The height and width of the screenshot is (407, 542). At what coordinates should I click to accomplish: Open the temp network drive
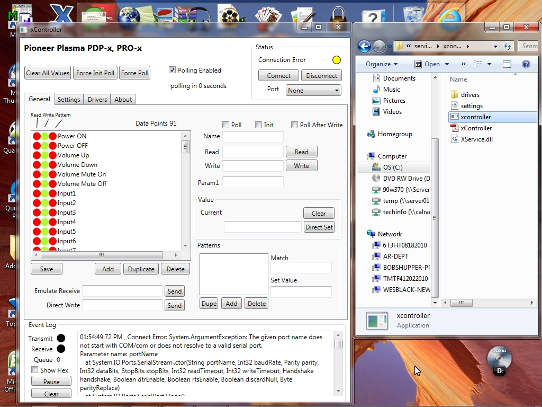[x=406, y=201]
